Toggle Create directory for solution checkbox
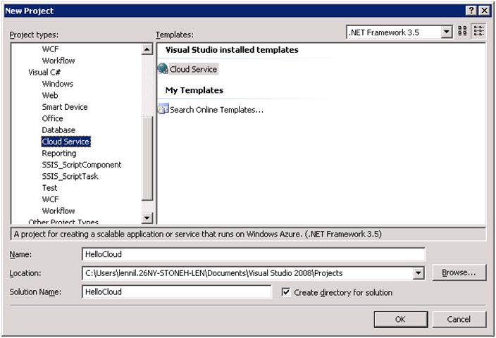The height and width of the screenshot is (338, 496). click(286, 292)
